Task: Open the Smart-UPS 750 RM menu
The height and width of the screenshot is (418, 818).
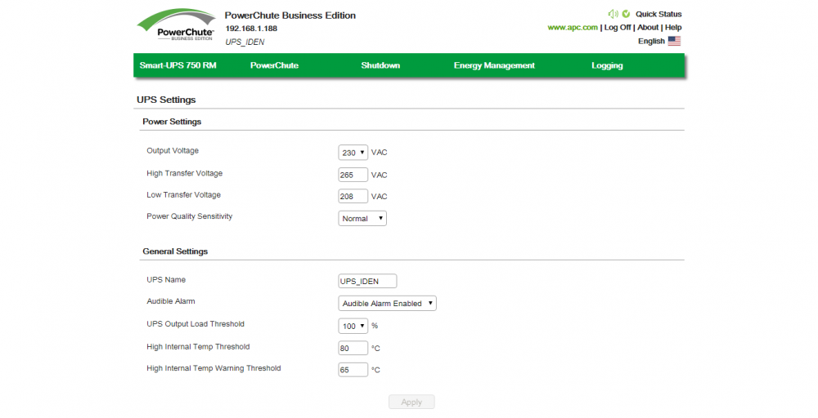Action: pyautogui.click(x=178, y=65)
